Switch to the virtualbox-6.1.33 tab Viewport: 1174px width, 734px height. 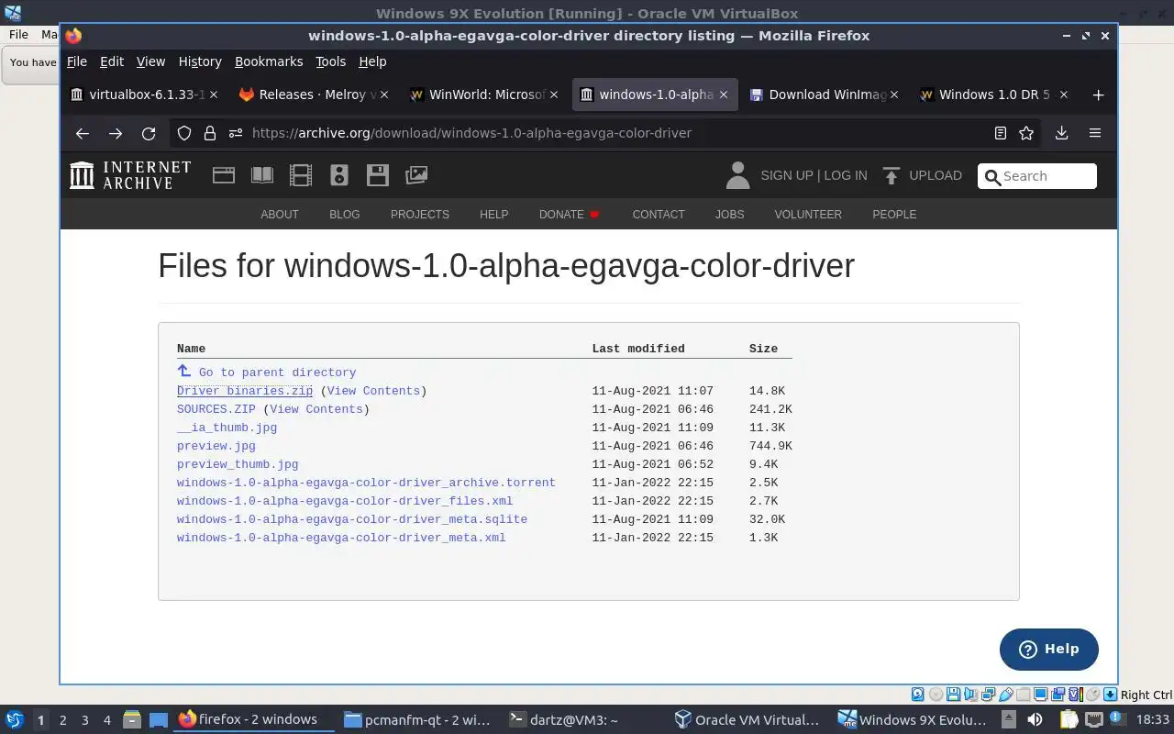coord(145,95)
